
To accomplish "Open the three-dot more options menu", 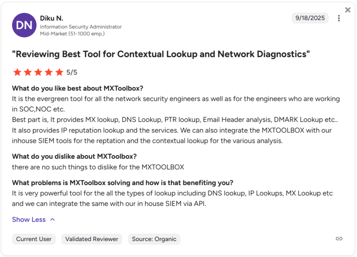I will tap(339, 18).
